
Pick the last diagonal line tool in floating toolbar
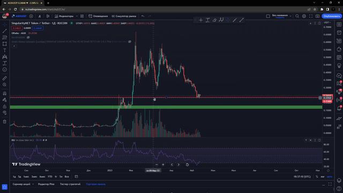[x=242, y=20]
